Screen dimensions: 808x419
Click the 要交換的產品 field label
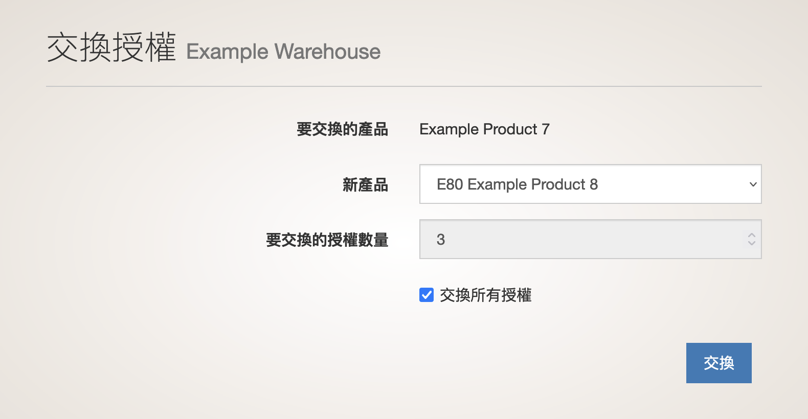coord(342,129)
